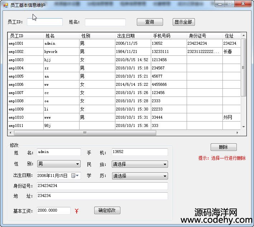Confirm changes with 确定修改 button
The image size is (254, 227).
point(107,210)
